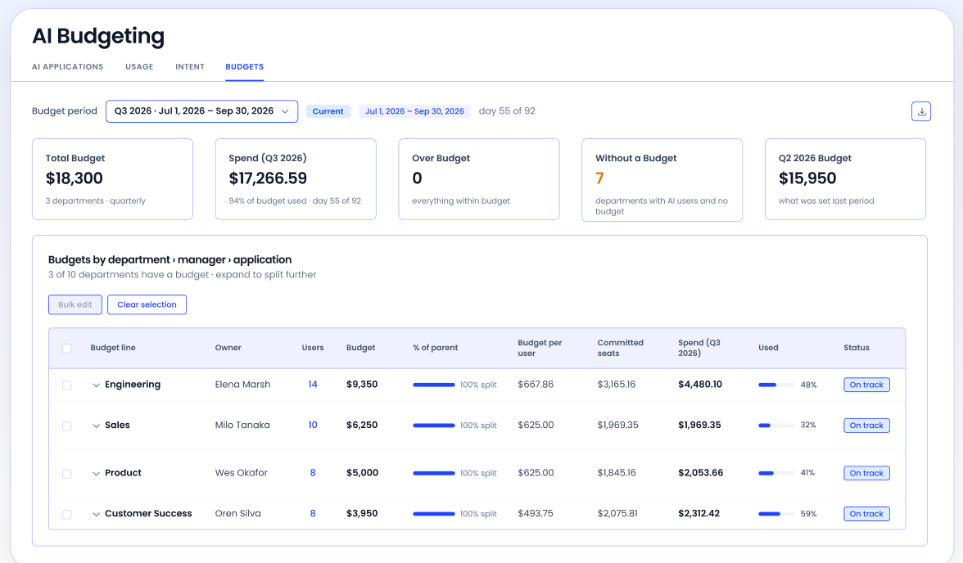Expand the Engineering budget line

click(97, 385)
